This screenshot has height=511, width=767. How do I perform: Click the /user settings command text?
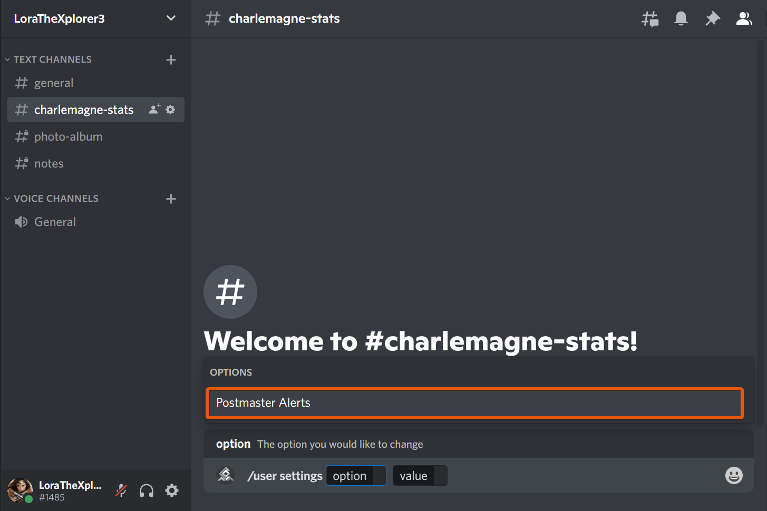click(285, 476)
